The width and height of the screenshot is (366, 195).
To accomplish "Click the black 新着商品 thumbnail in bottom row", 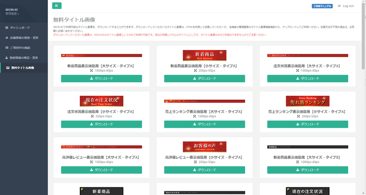I will 102,191.
